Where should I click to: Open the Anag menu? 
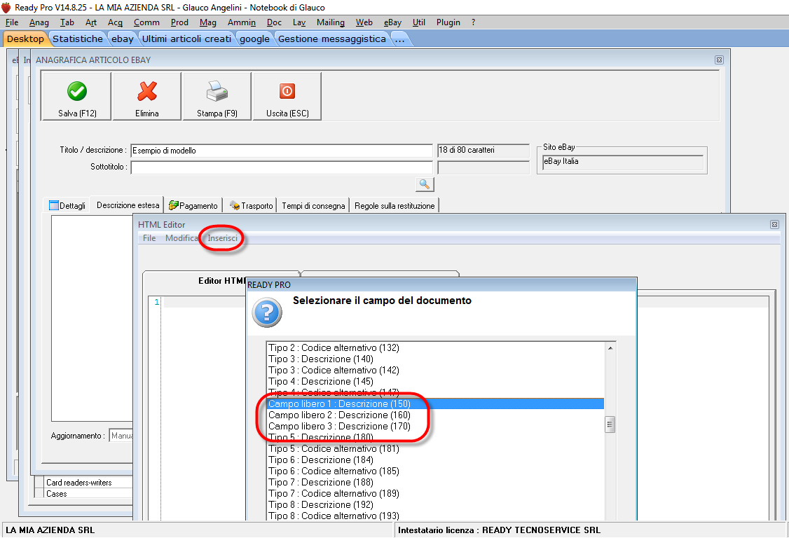(x=39, y=22)
